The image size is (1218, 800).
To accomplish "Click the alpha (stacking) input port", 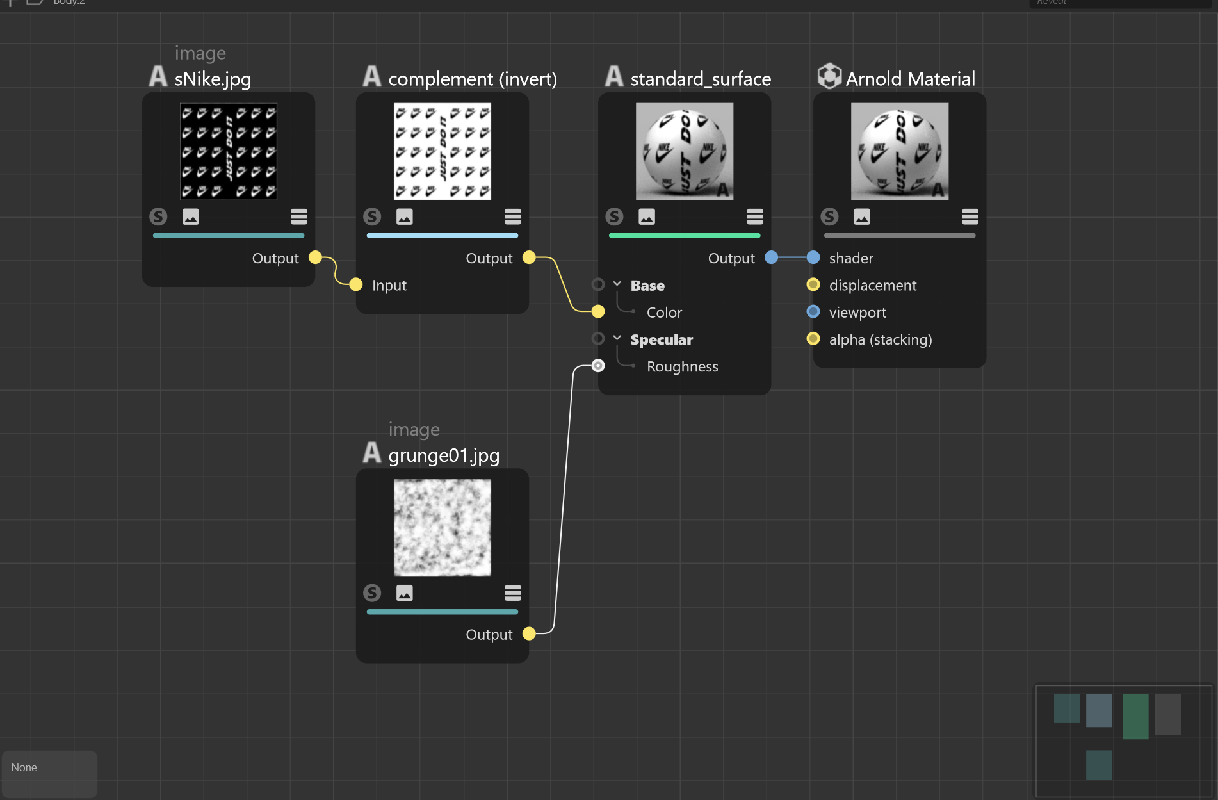I will [x=813, y=338].
